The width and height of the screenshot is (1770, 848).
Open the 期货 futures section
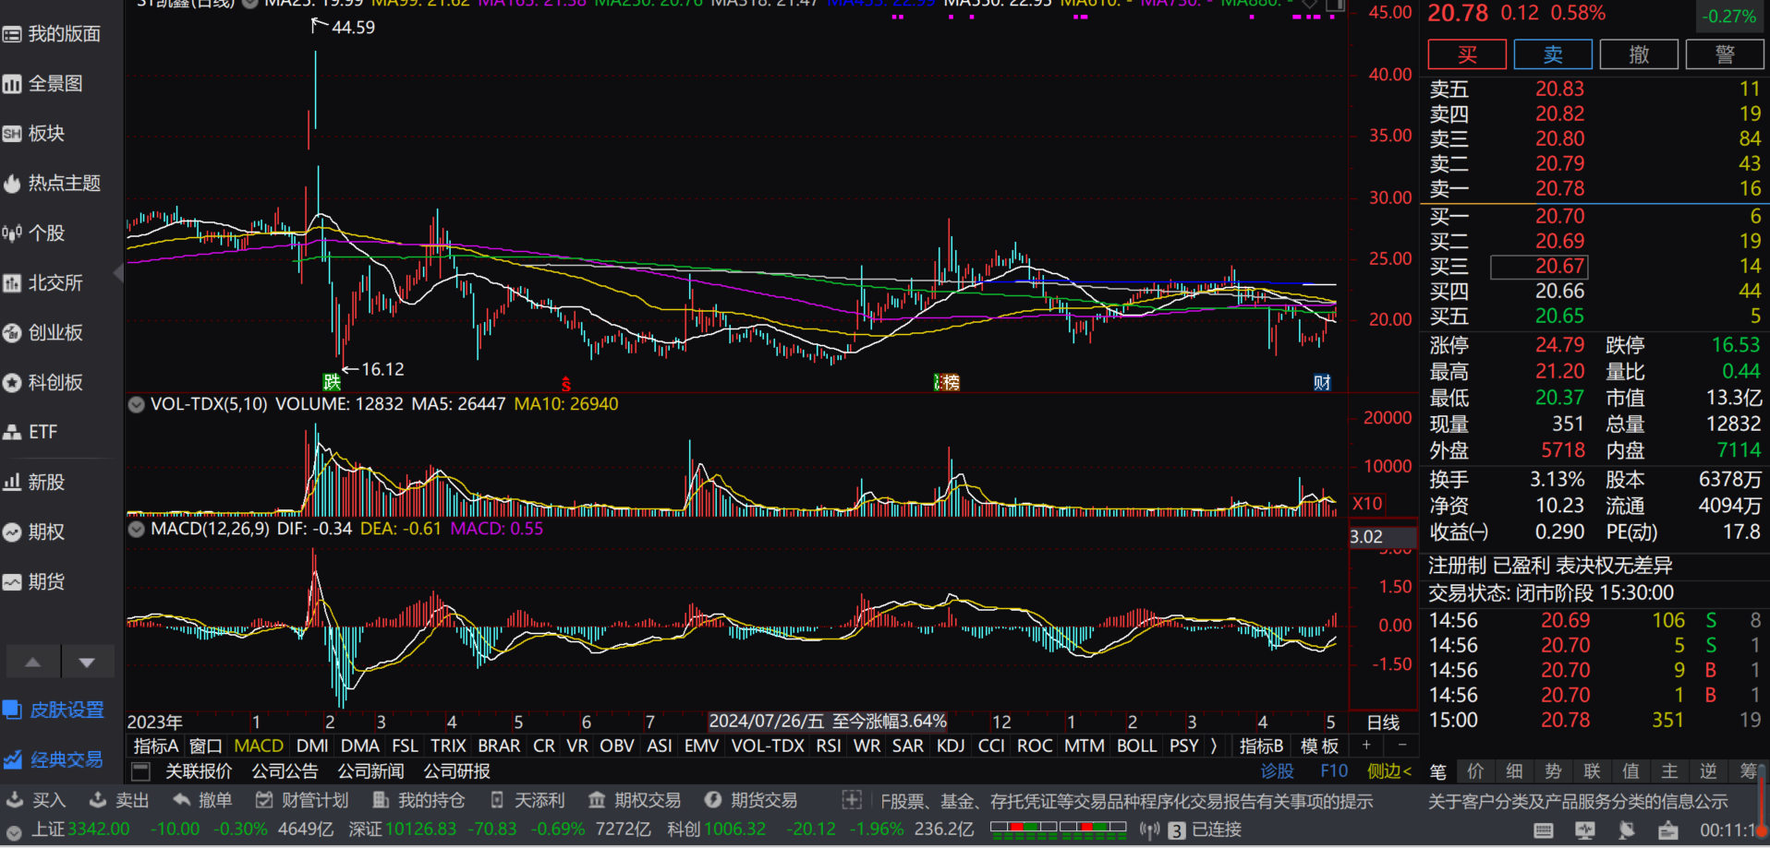(x=34, y=582)
